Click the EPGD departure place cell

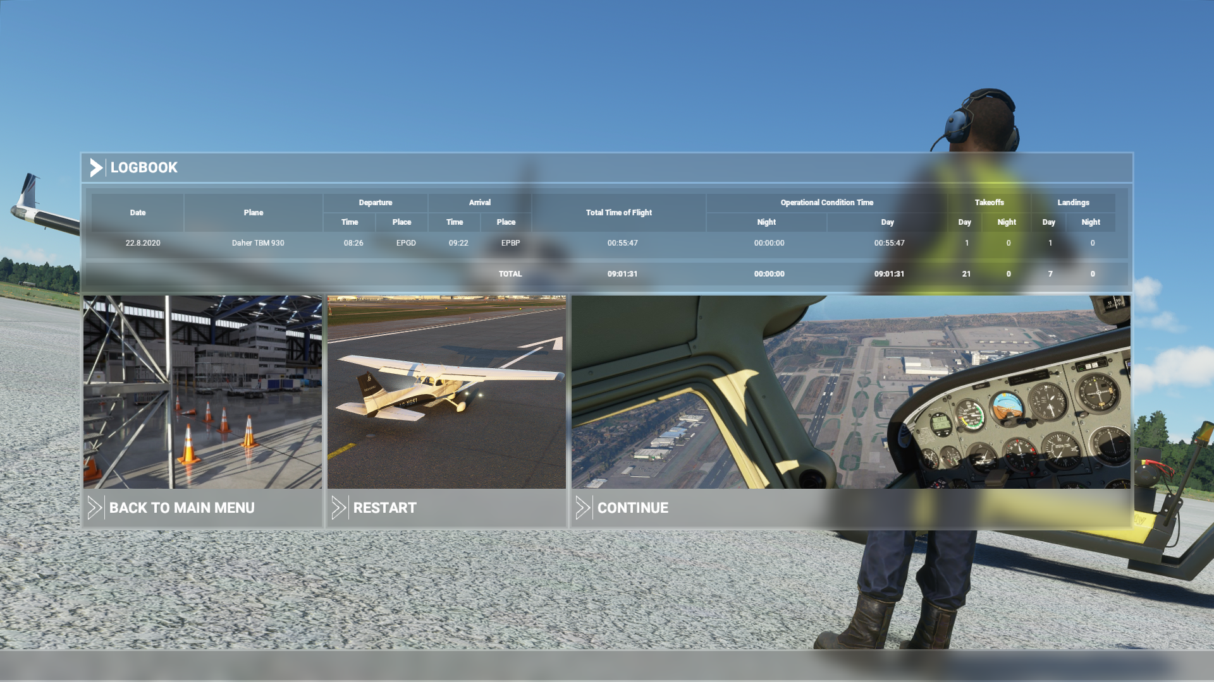[406, 243]
